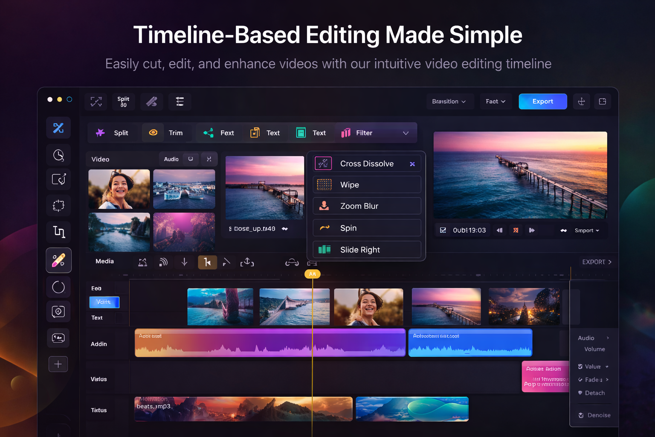Expand the Filter dropdown chevron
Image resolution: width=655 pixels, height=437 pixels.
click(x=406, y=133)
